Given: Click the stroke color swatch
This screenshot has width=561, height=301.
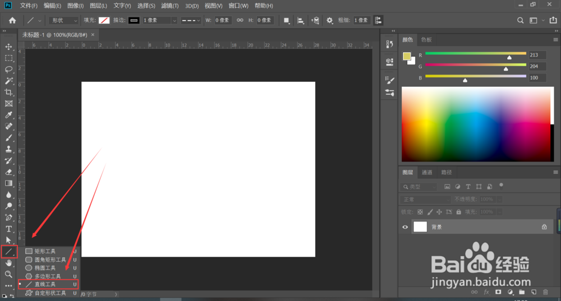Looking at the screenshot, I should point(134,20).
